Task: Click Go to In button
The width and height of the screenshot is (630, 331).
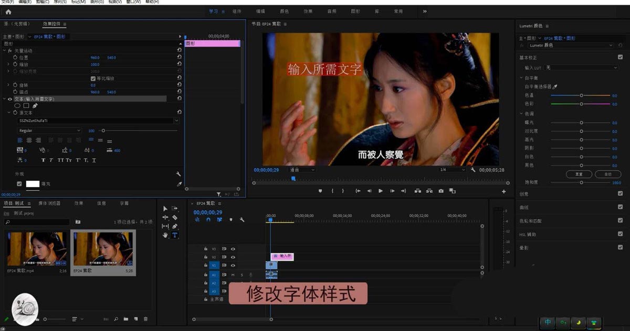Action: [358, 191]
